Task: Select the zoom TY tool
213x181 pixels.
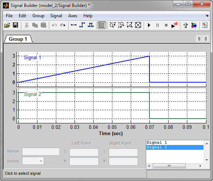Action: click(130, 25)
